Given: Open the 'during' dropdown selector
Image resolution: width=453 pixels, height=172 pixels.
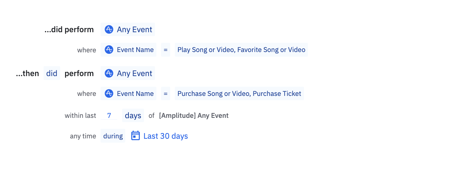Looking at the screenshot, I should click(x=113, y=136).
